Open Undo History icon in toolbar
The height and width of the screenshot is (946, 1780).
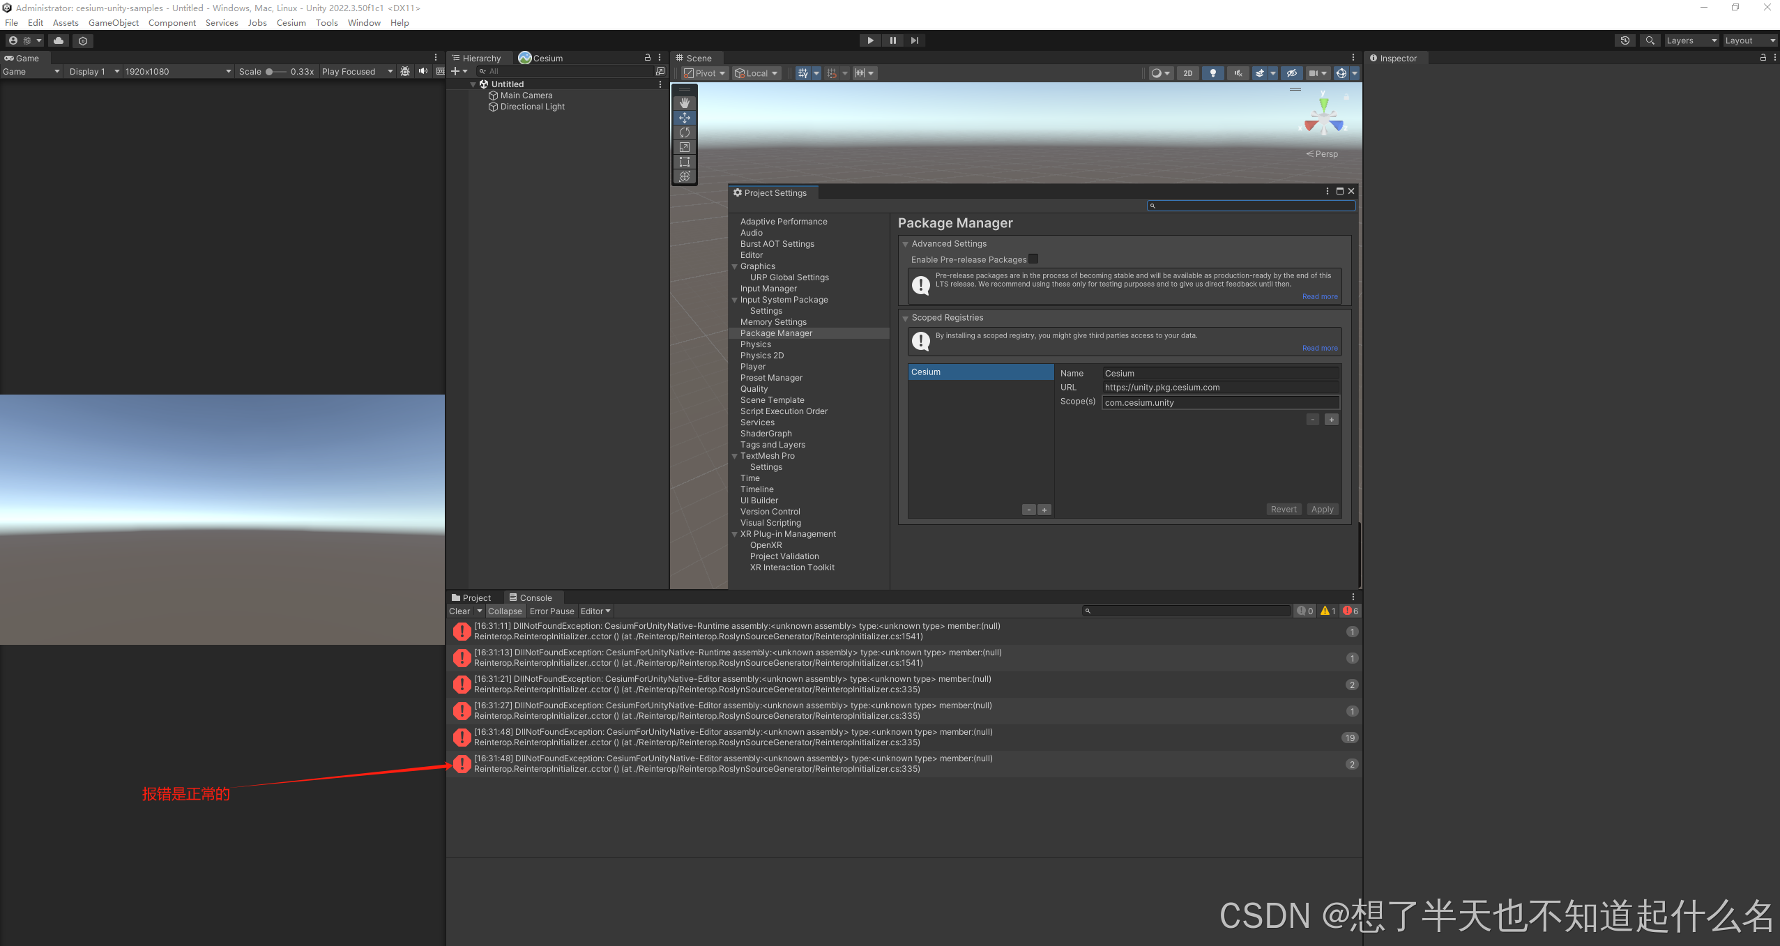click(1625, 40)
